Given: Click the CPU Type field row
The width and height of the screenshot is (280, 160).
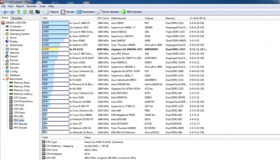Looking at the screenshot, I should [x=82, y=142].
